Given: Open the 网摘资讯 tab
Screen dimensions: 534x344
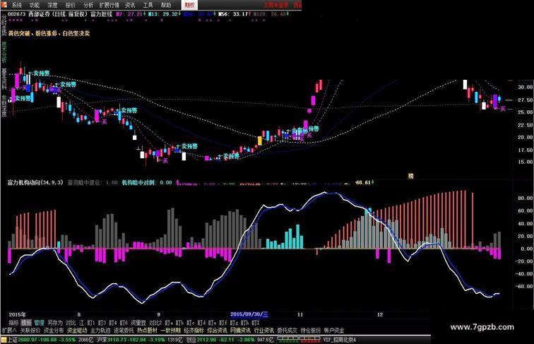Looking at the screenshot, I should [x=240, y=331].
